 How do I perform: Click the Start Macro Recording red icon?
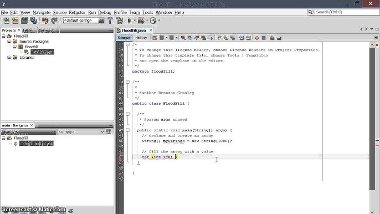(x=257, y=38)
